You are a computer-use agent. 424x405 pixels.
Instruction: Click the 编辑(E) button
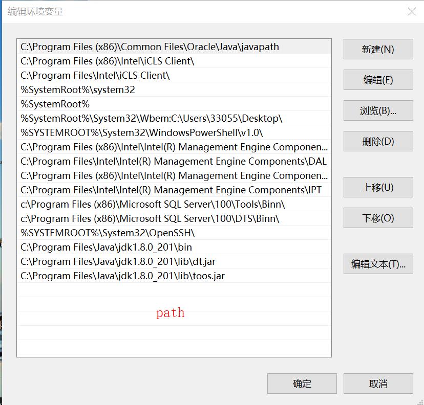378,80
